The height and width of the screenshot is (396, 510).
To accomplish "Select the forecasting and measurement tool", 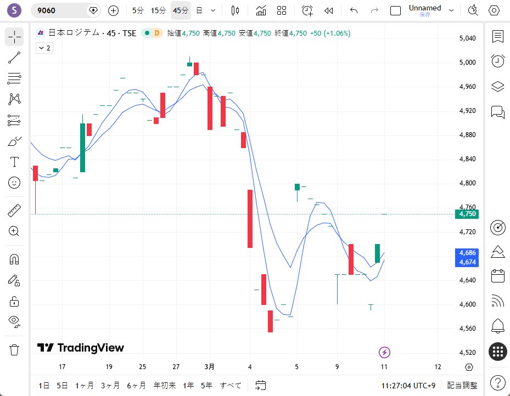I will point(14,120).
